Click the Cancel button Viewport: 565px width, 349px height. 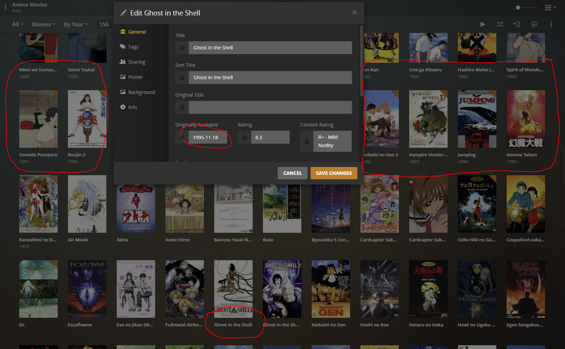(292, 173)
